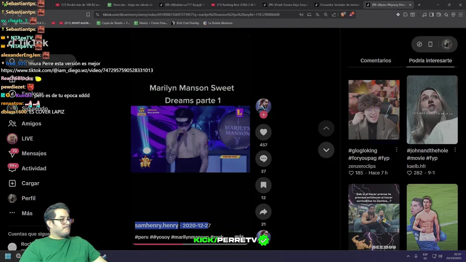This screenshot has width=466, height=262.
Task: Open the Leo AI sparkle icon
Action: tap(446, 15)
